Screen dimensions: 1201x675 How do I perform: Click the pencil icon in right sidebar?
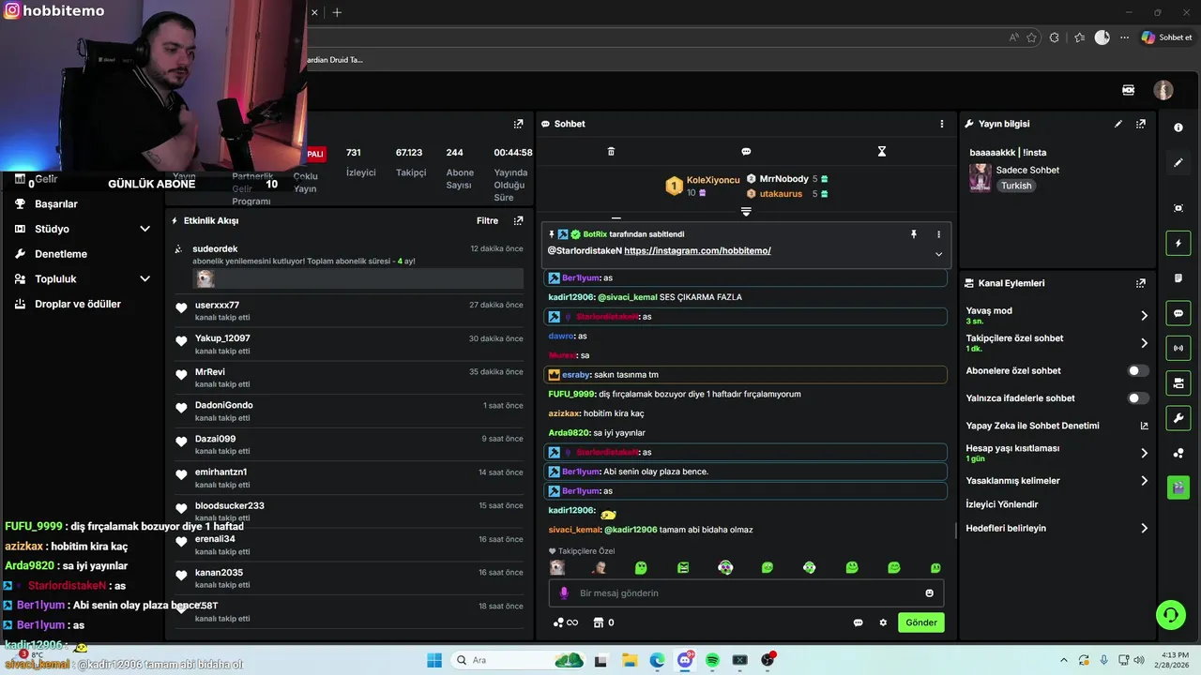(x=1178, y=162)
